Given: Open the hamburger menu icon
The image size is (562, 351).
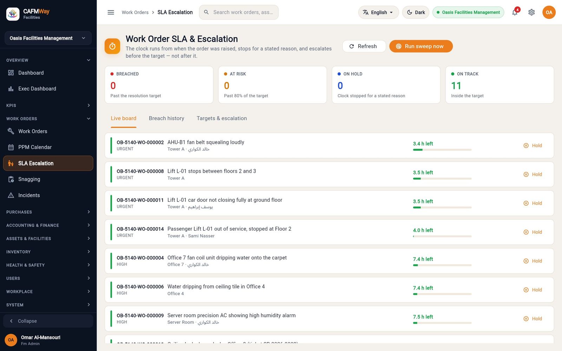Looking at the screenshot, I should coord(111,12).
